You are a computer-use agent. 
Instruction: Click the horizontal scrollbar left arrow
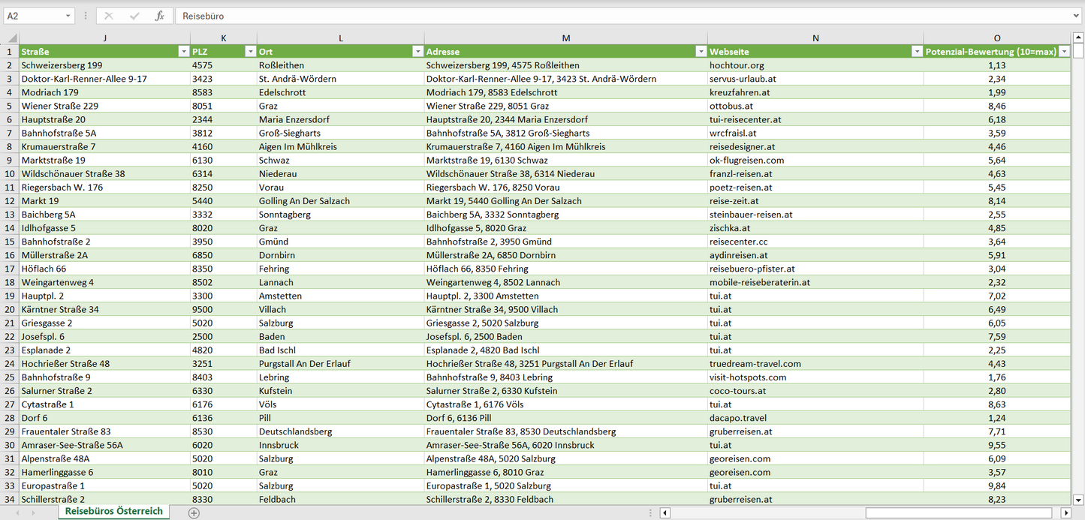coord(665,512)
